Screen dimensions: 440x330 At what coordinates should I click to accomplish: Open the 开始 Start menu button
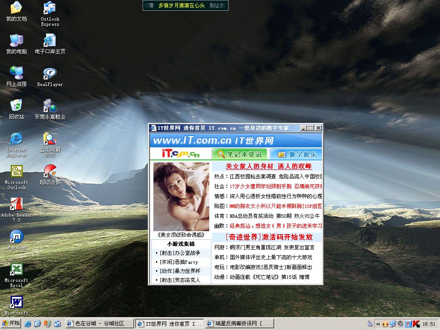pyautogui.click(x=11, y=324)
